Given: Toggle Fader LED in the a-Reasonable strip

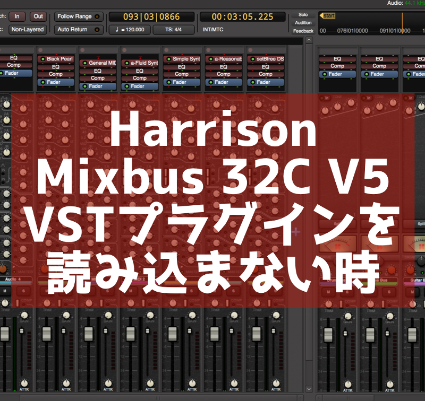Looking at the screenshot, I should (x=211, y=82).
